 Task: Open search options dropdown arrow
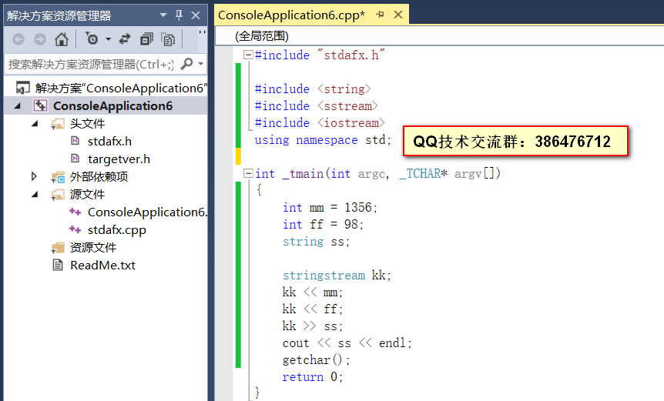[x=201, y=64]
